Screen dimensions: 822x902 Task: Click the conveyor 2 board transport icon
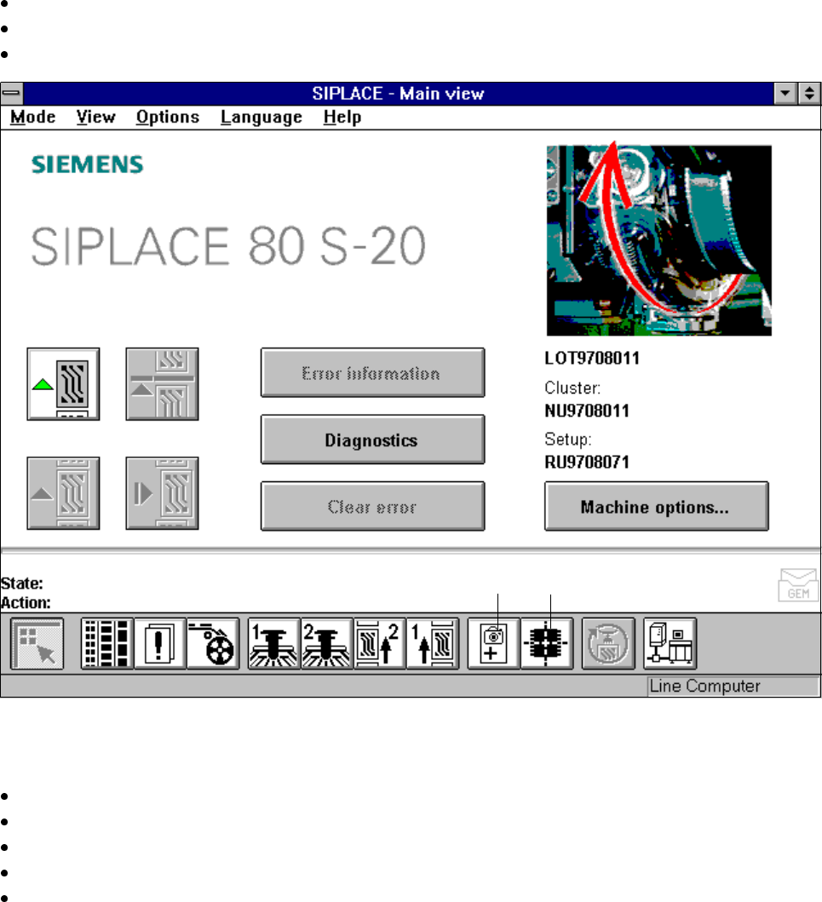(x=379, y=644)
